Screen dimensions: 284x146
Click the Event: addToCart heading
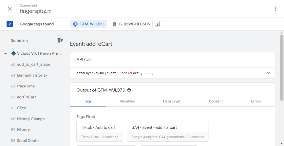click(91, 44)
